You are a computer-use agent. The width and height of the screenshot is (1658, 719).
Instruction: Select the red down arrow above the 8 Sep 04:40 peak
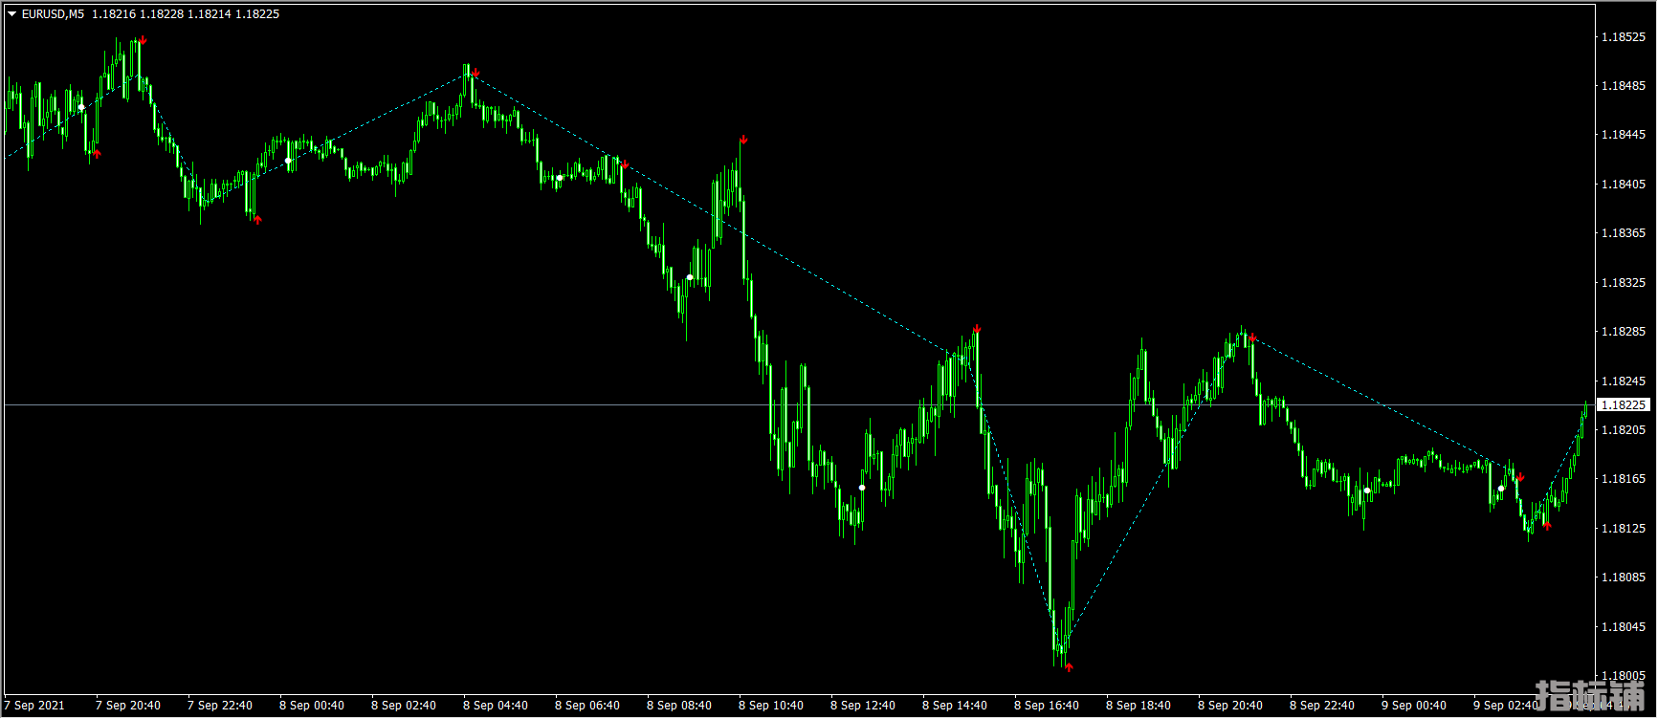click(475, 73)
